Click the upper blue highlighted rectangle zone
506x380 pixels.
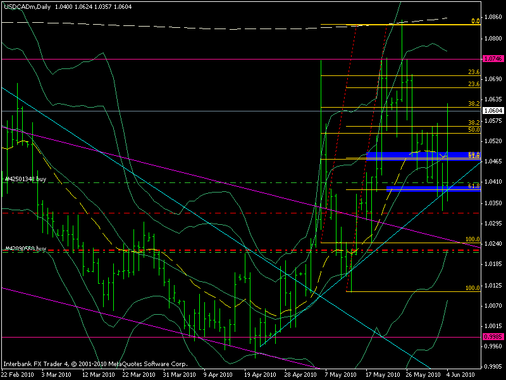click(x=425, y=155)
